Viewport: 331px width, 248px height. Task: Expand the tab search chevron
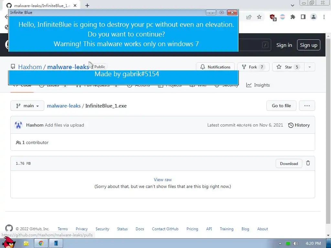[x=292, y=5]
